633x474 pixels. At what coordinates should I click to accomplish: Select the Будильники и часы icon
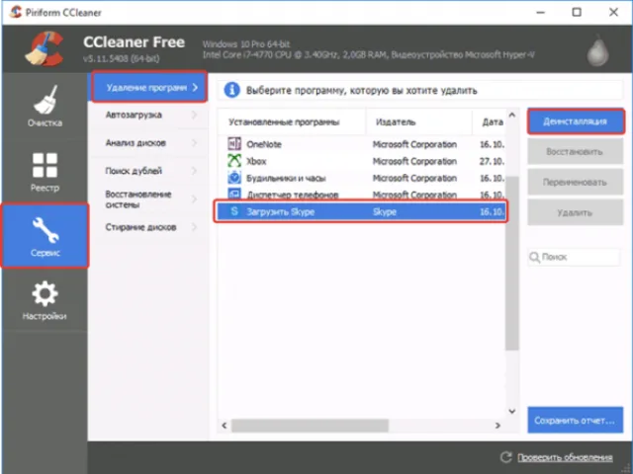click(234, 178)
